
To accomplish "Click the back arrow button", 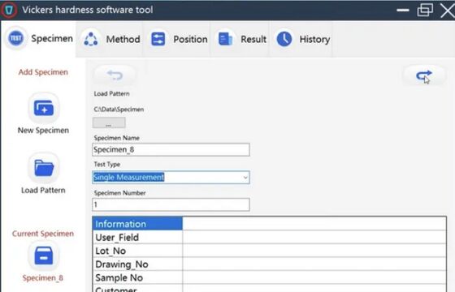I will point(115,75).
